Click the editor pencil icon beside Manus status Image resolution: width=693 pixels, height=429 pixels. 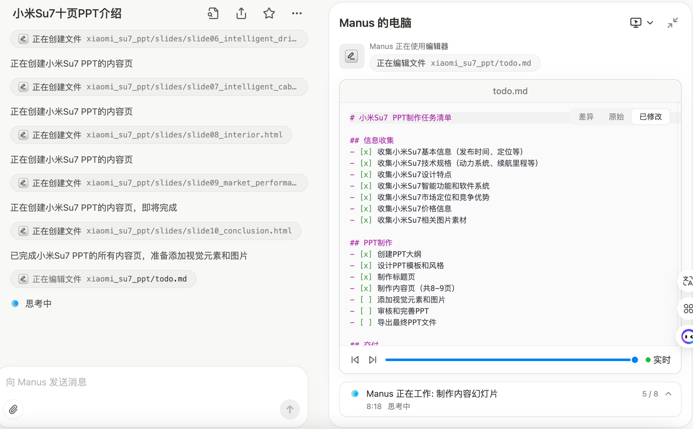point(352,56)
